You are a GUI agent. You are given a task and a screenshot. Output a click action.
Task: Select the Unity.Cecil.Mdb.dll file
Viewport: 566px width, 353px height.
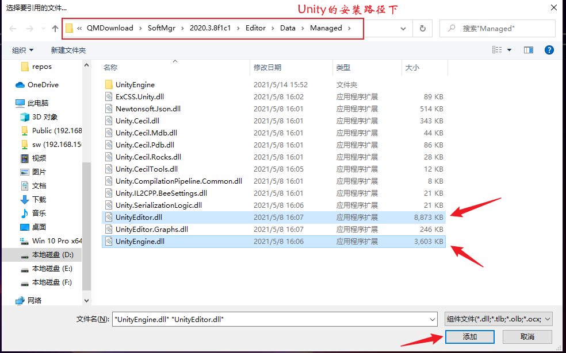[273, 133]
